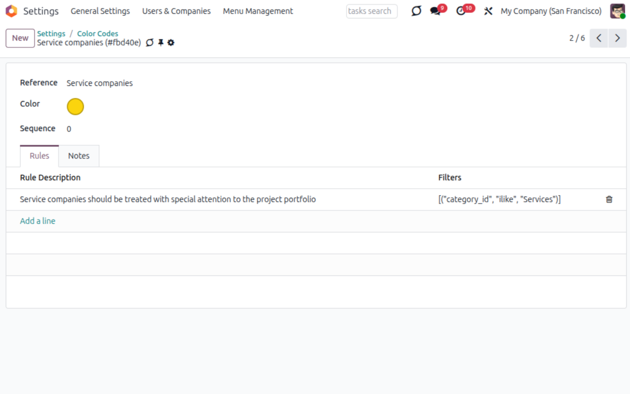Switch to the Notes tab
The image size is (630, 394).
point(79,156)
